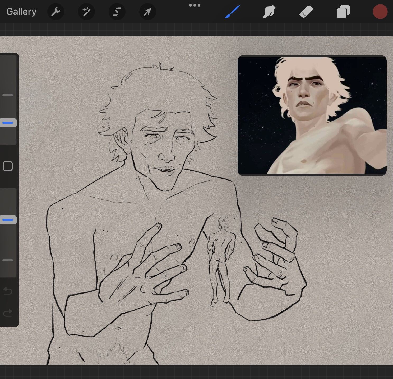The width and height of the screenshot is (393, 379).
Task: Click the reference window top drag handle
Action: pos(312,57)
